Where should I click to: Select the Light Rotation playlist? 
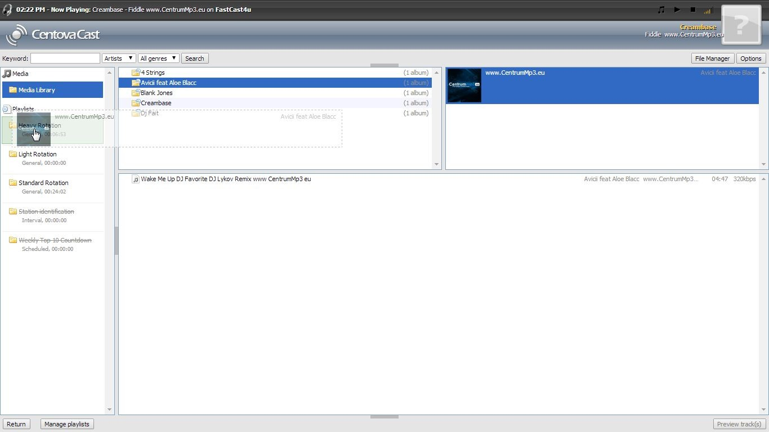[x=52, y=158]
